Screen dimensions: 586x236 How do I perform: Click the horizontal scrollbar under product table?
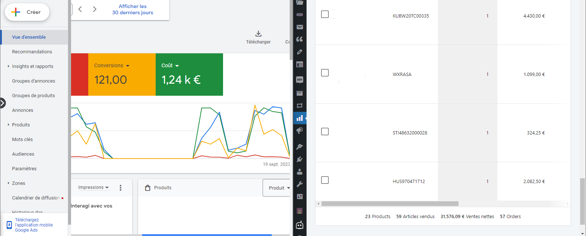[x=390, y=203]
